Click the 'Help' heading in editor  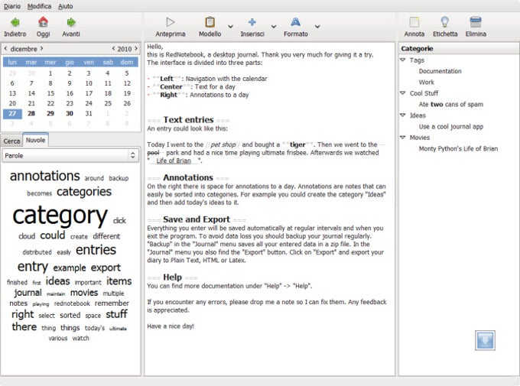click(x=172, y=277)
